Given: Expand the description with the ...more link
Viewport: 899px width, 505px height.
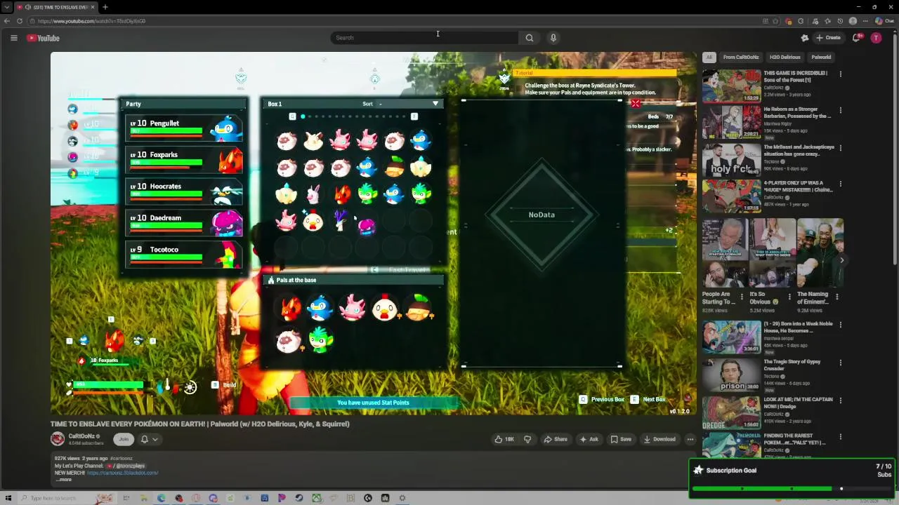Looking at the screenshot, I should click(64, 480).
